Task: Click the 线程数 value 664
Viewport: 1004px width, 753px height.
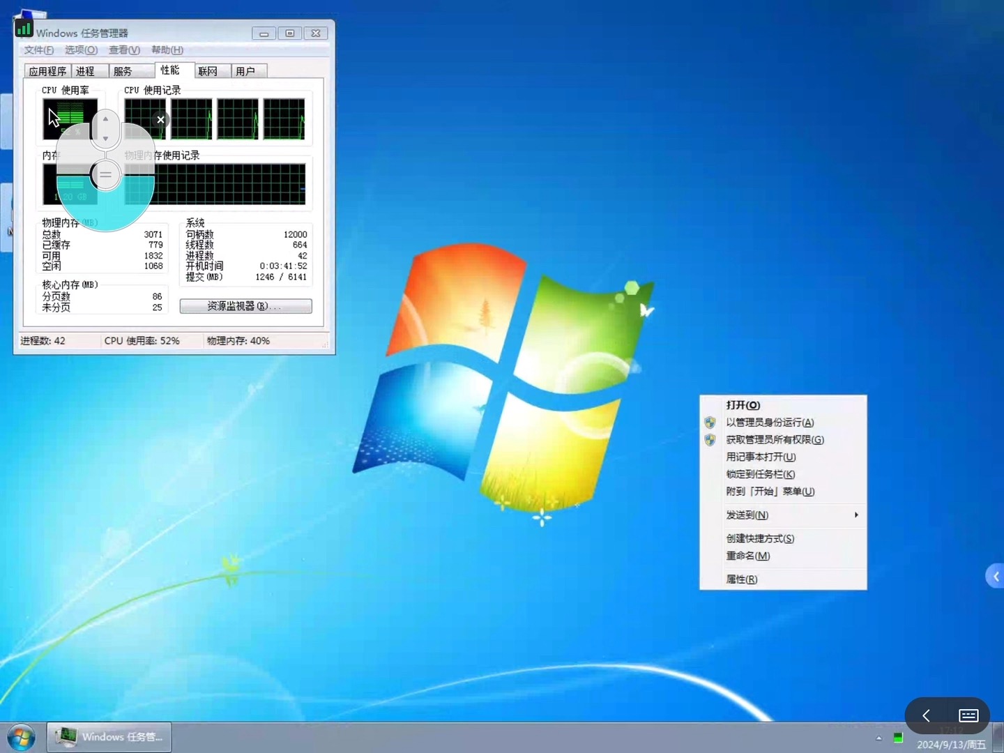Action: (300, 245)
